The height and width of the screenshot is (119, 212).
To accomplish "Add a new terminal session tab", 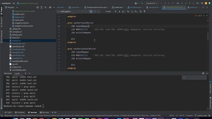I will [26, 73].
